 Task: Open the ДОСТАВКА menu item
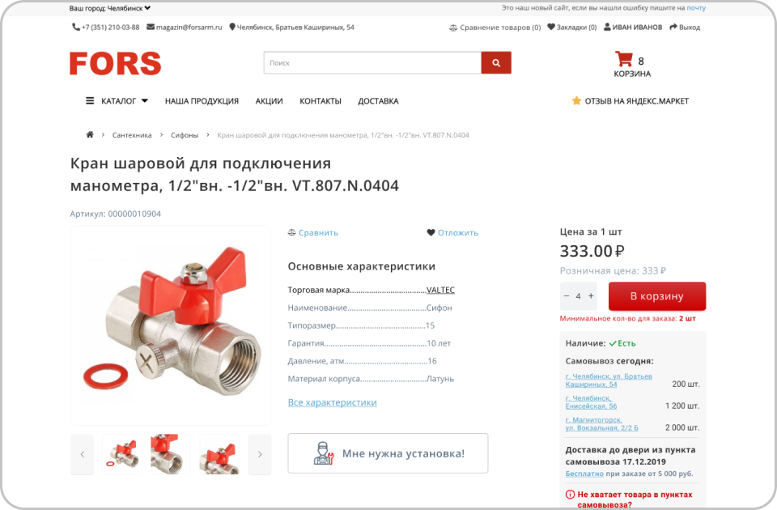378,101
